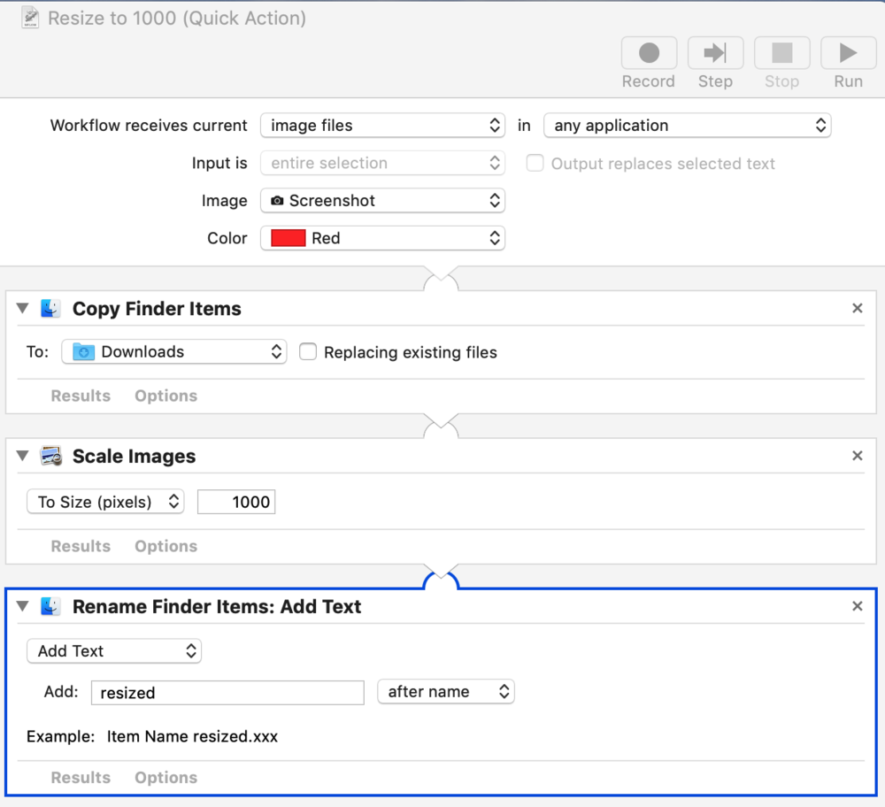The image size is (885, 807).
Task: Click the workflow document icon in title
Action: 30,18
